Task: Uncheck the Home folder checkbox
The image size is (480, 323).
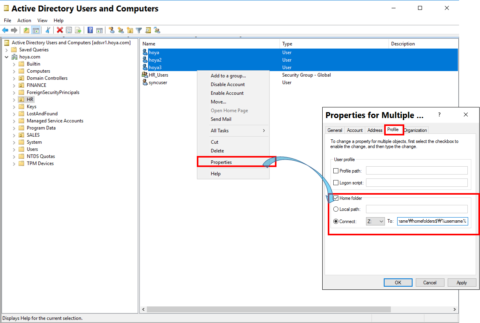Action: coord(336,198)
